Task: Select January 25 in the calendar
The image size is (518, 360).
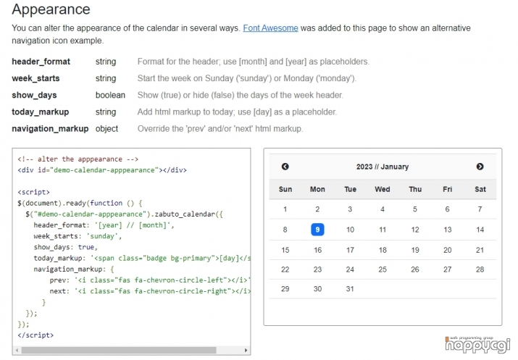Action: point(383,269)
